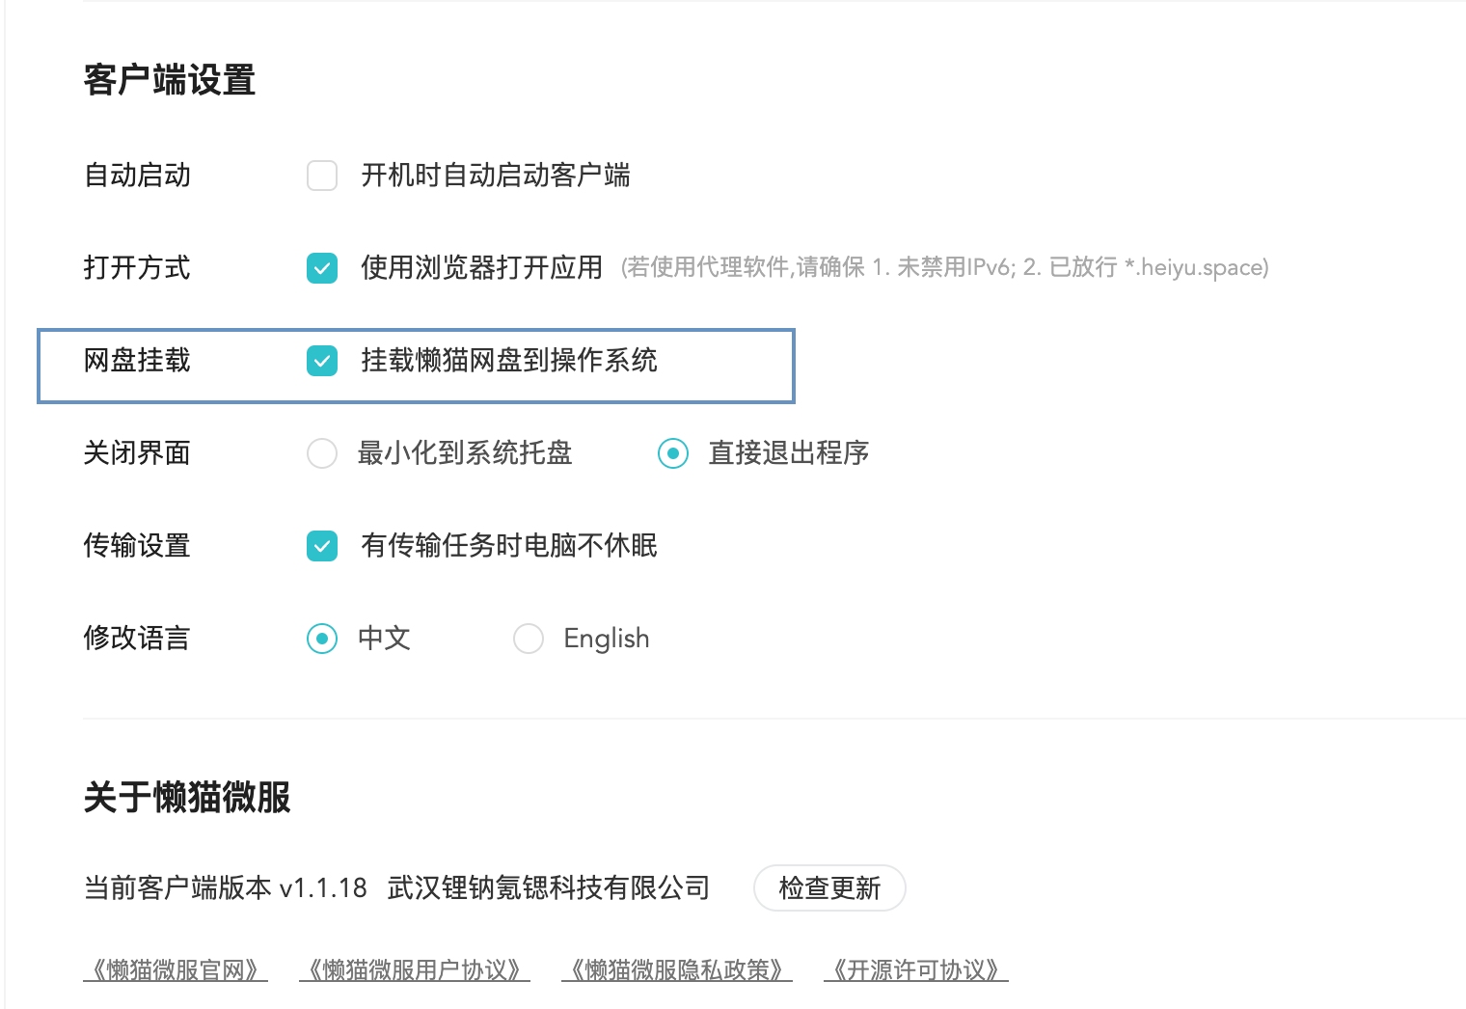Image resolution: width=1466 pixels, height=1009 pixels.
Task: Click the 传输设置 setting label
Action: point(137,546)
